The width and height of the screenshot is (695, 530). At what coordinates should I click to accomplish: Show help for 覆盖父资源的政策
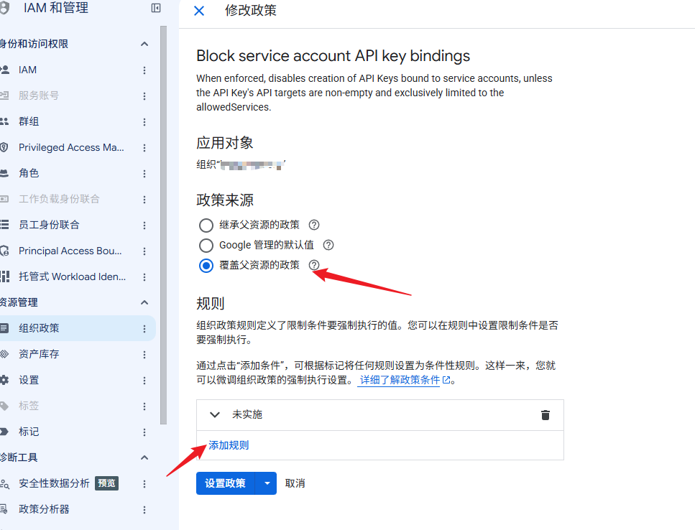314,265
